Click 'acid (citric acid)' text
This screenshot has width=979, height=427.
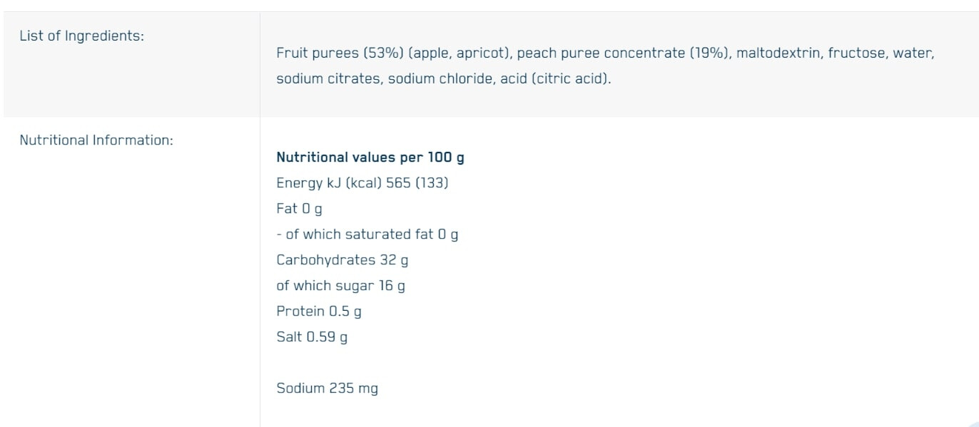[x=555, y=79]
